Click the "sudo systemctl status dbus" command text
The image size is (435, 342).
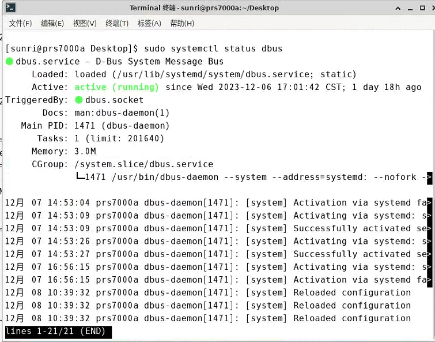click(213, 48)
